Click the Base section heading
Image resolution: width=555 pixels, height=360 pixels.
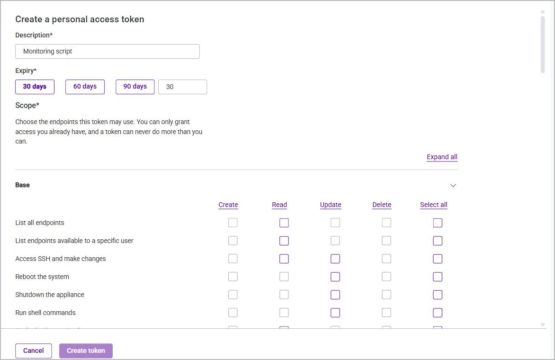point(22,185)
